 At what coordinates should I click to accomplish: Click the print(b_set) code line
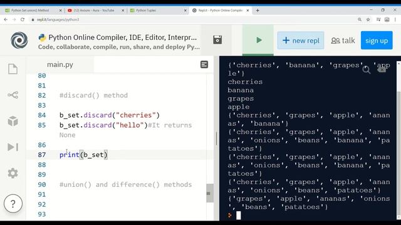coord(83,155)
